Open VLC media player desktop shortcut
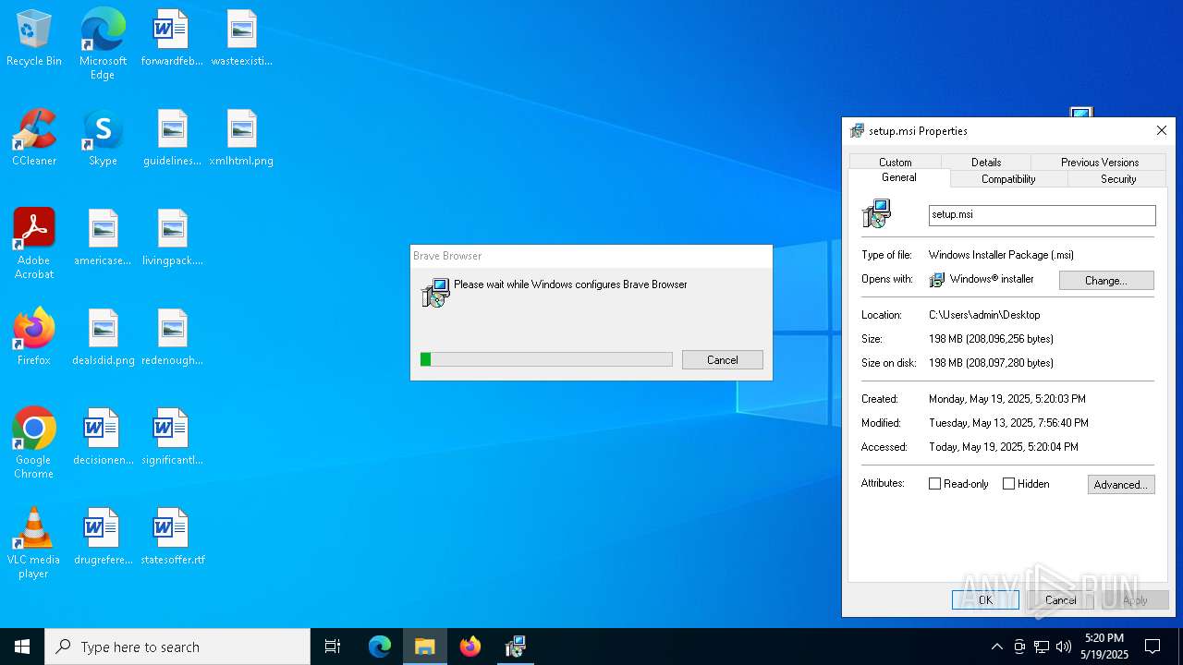Image resolution: width=1183 pixels, height=665 pixels. [34, 543]
